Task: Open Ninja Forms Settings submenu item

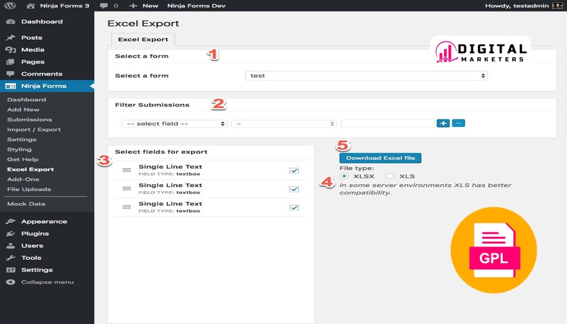Action: [x=22, y=139]
